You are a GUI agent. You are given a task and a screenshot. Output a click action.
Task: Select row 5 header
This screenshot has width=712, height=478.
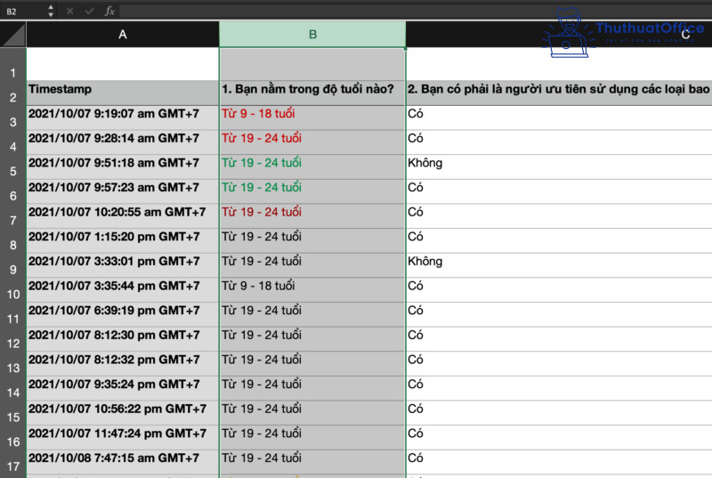coord(13,167)
